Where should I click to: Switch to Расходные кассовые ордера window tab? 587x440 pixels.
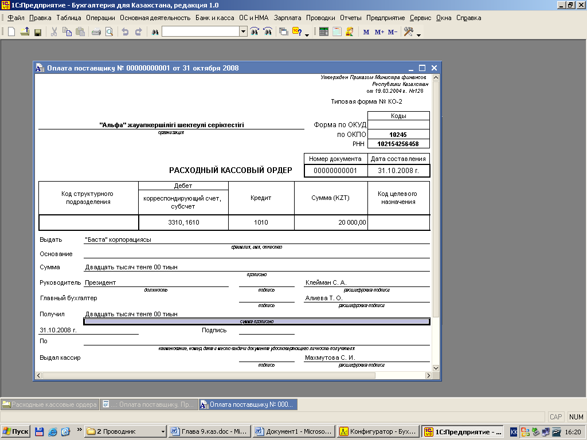[50, 404]
